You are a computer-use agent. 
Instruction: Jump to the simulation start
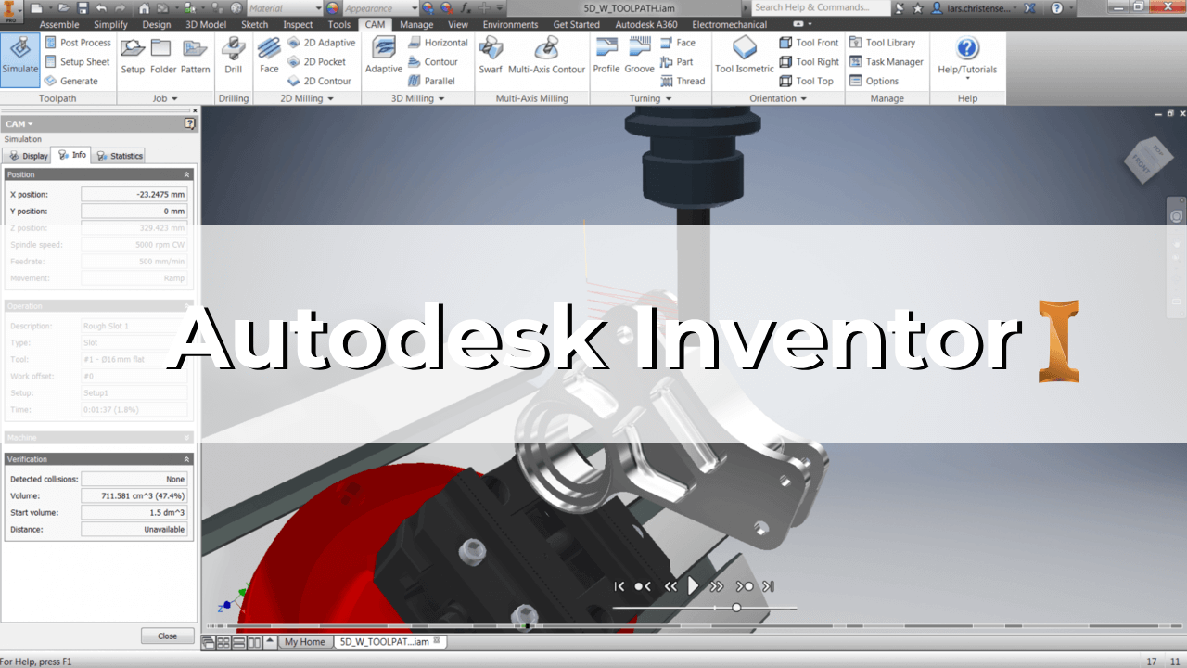click(619, 586)
